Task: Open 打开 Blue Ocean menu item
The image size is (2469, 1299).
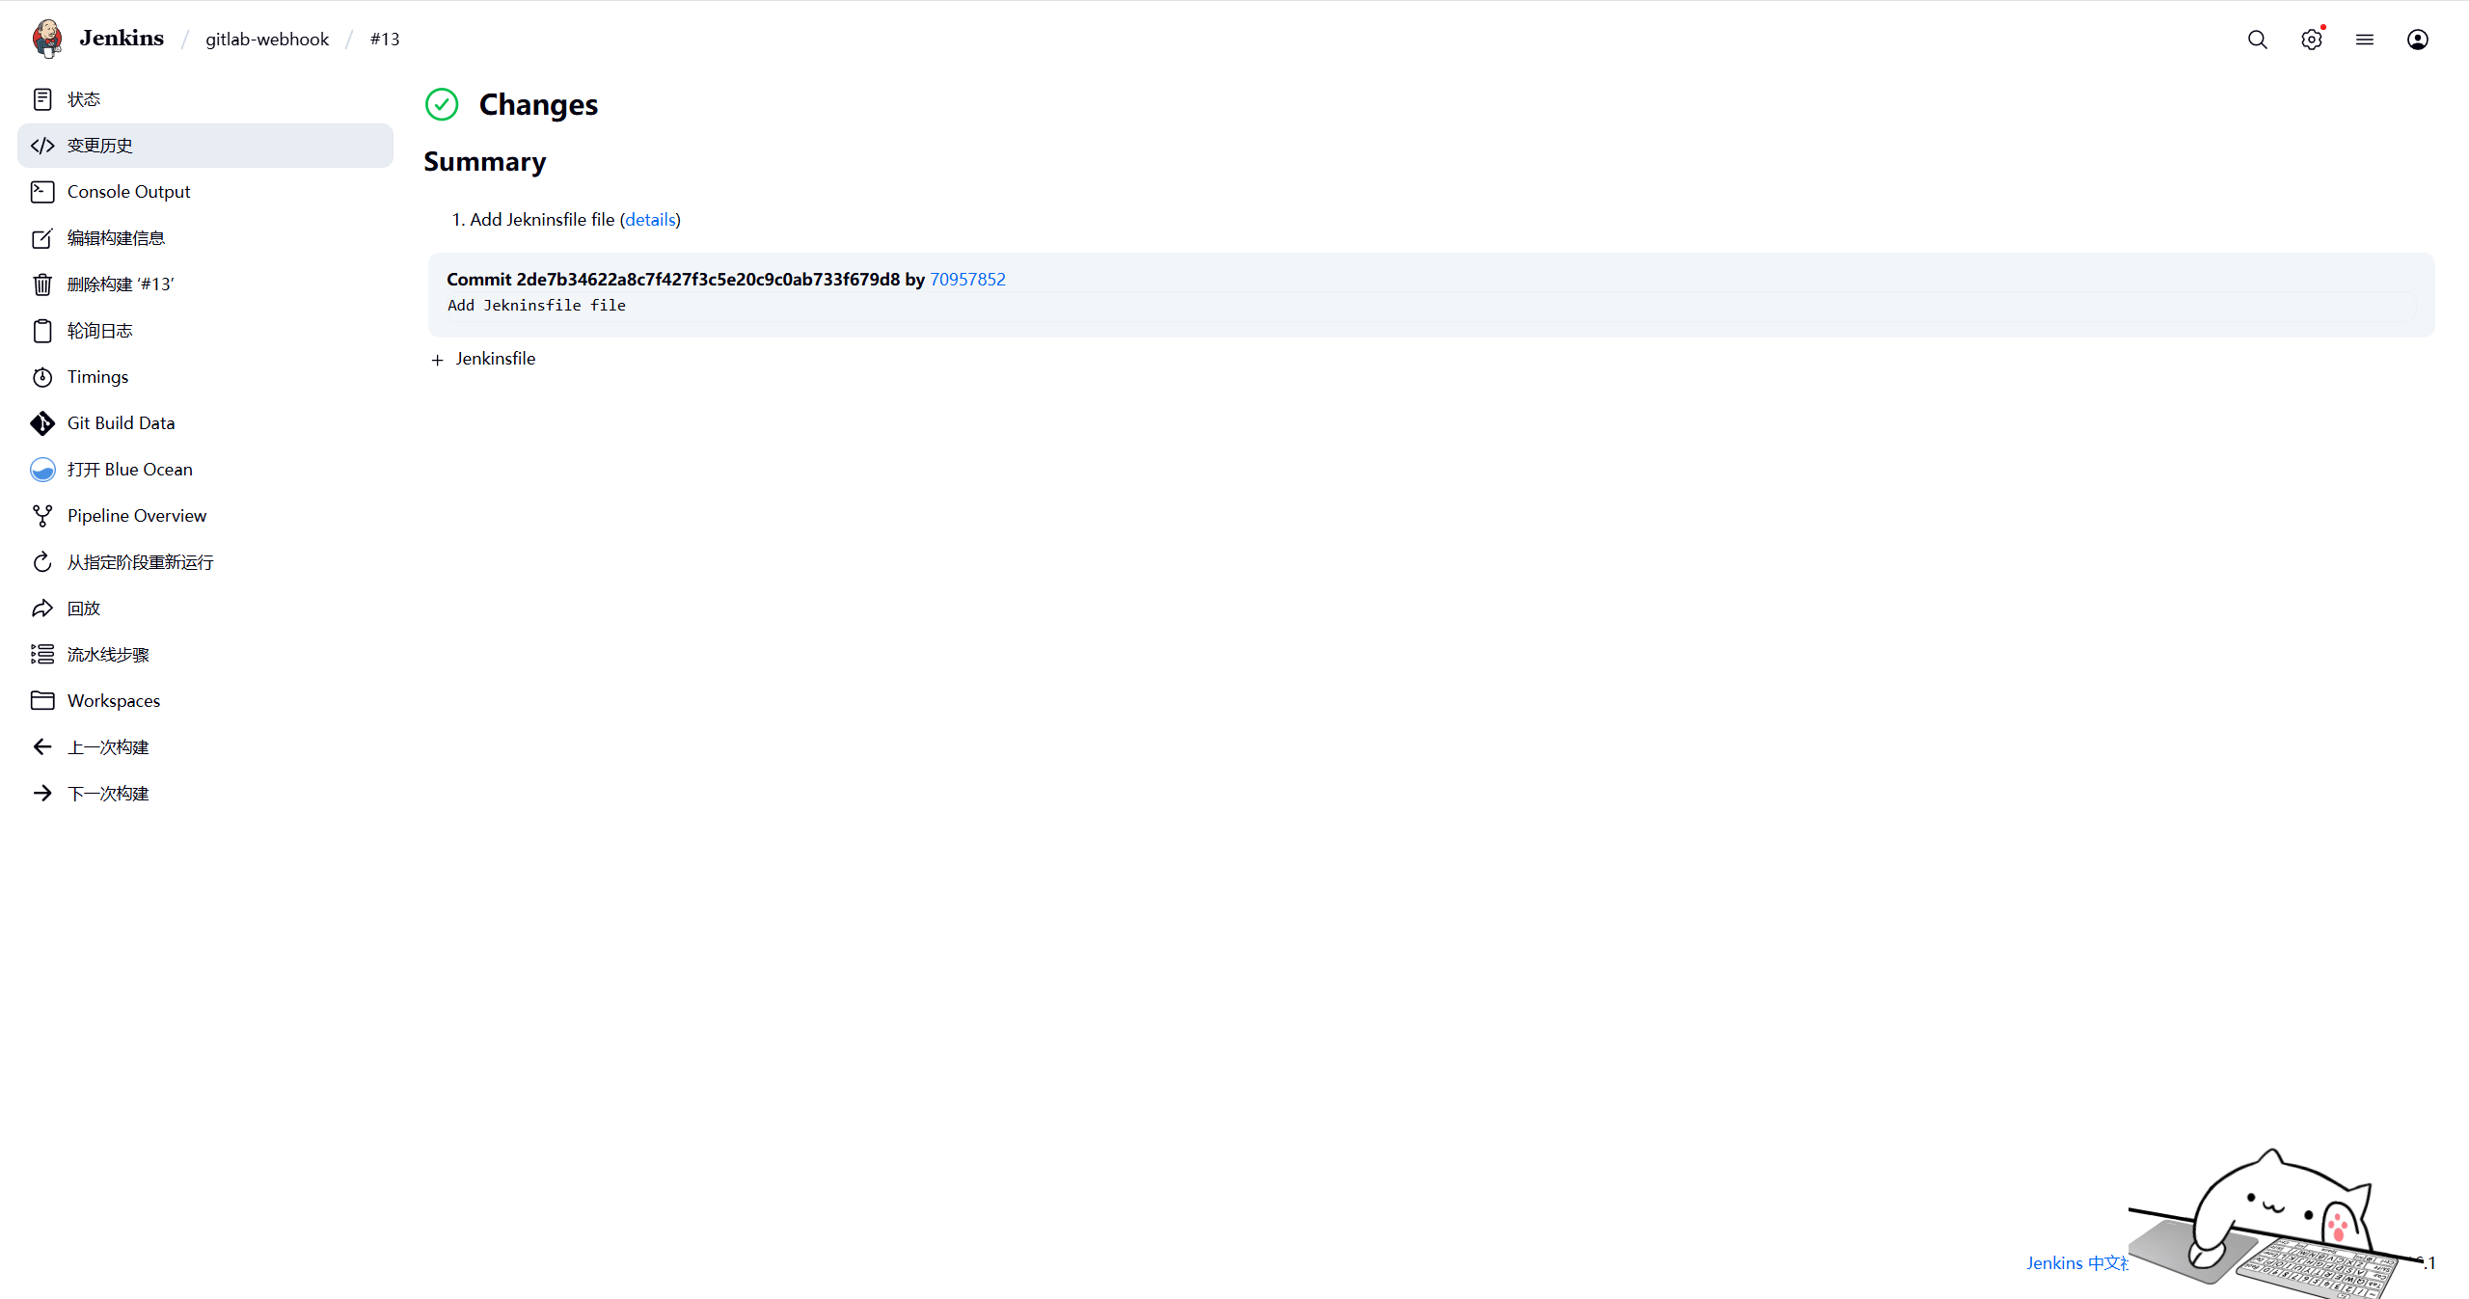Action: coord(205,470)
